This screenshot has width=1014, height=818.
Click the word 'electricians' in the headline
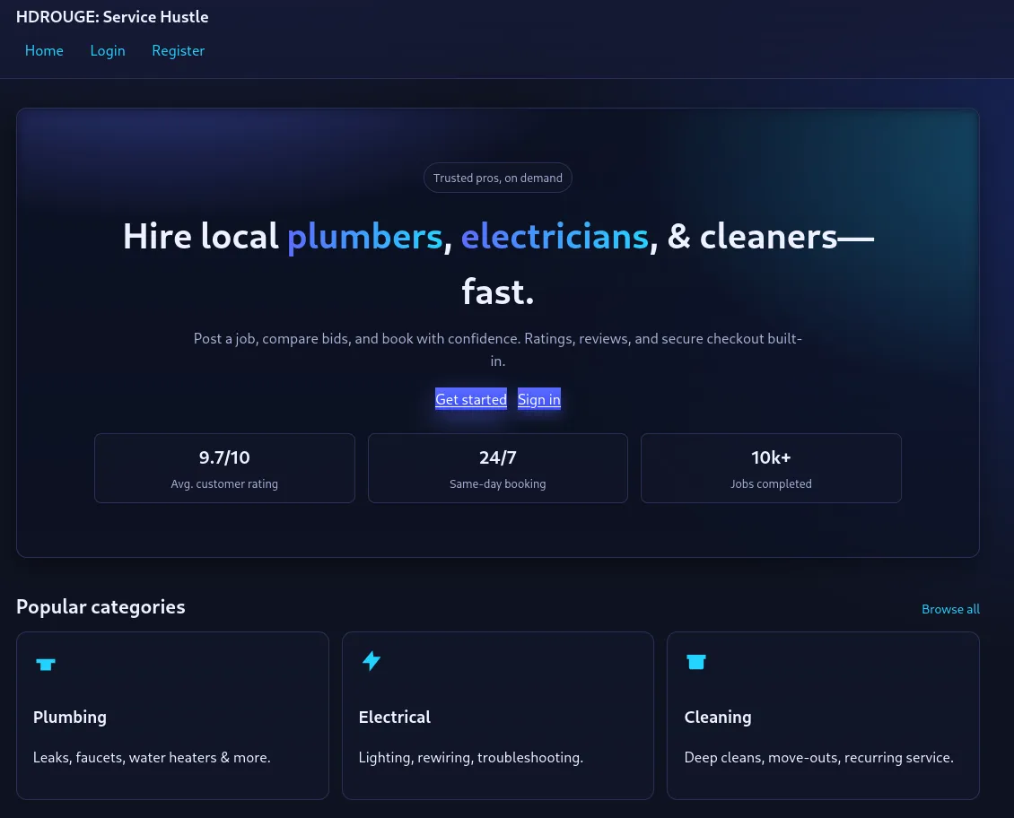click(x=555, y=237)
